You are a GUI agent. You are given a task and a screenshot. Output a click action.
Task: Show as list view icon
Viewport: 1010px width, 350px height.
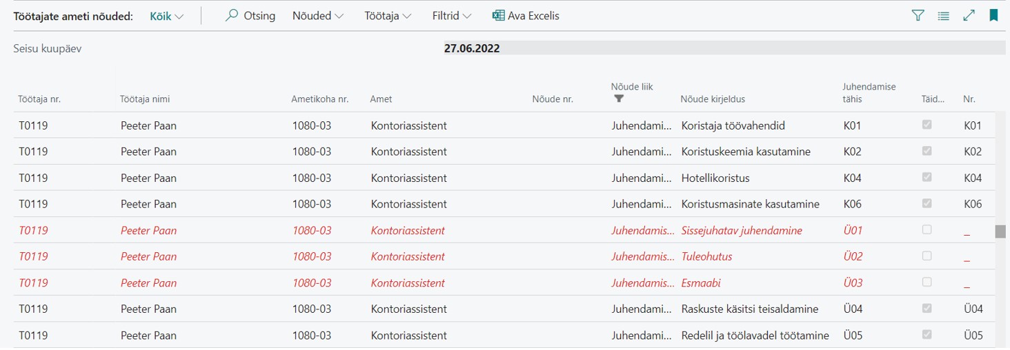(943, 15)
